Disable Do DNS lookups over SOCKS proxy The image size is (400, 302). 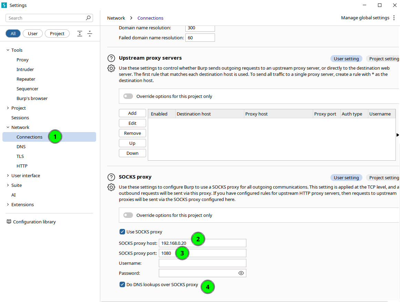point(122,284)
